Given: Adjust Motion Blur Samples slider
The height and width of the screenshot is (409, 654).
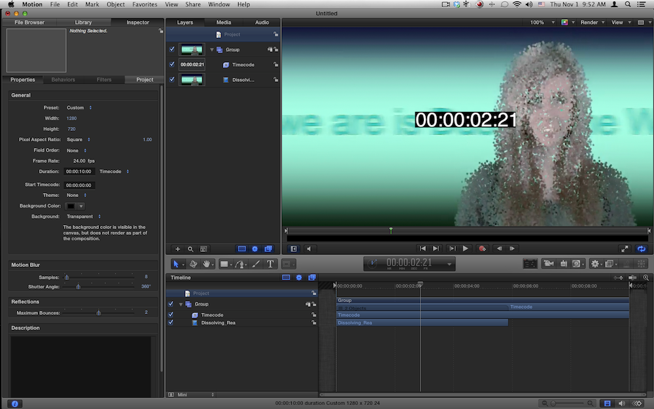Looking at the screenshot, I should pyautogui.click(x=67, y=277).
